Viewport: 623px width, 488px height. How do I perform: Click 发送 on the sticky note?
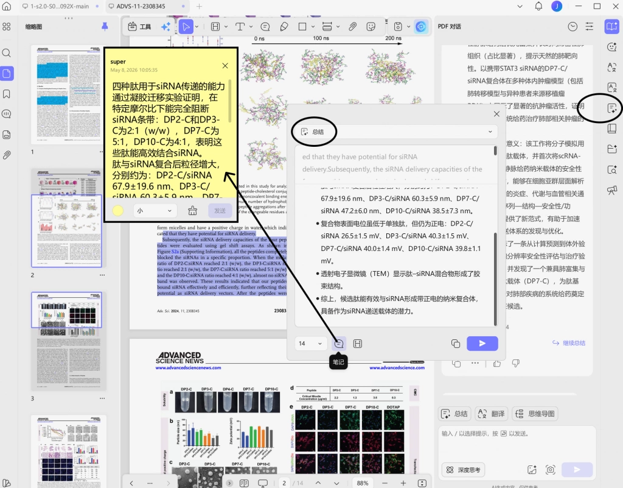(220, 211)
